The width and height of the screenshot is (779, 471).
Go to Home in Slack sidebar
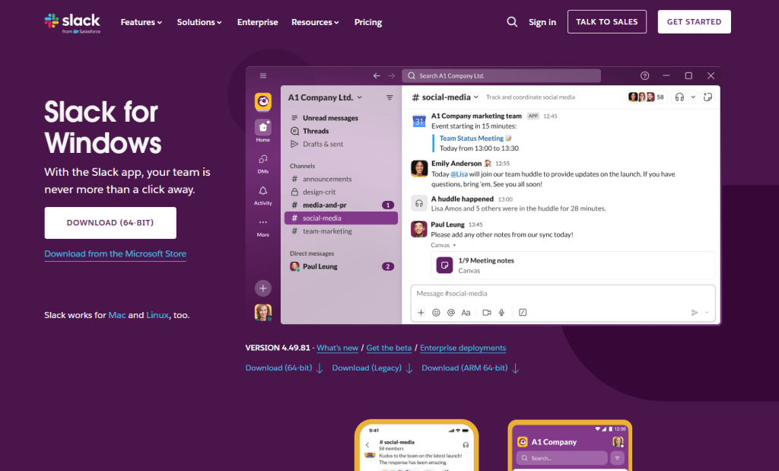point(263,131)
